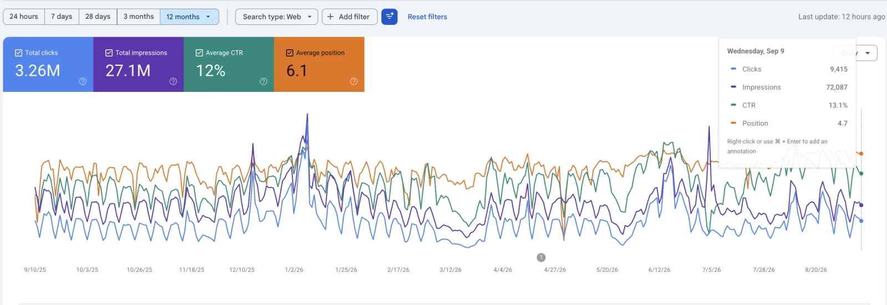Click the 9,415 clicks tooltip value
887x305 pixels.
[x=839, y=69]
